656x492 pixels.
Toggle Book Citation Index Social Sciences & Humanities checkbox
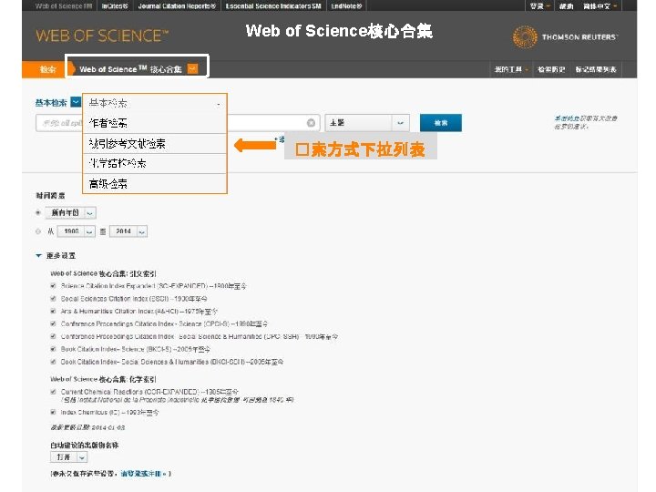pos(53,362)
